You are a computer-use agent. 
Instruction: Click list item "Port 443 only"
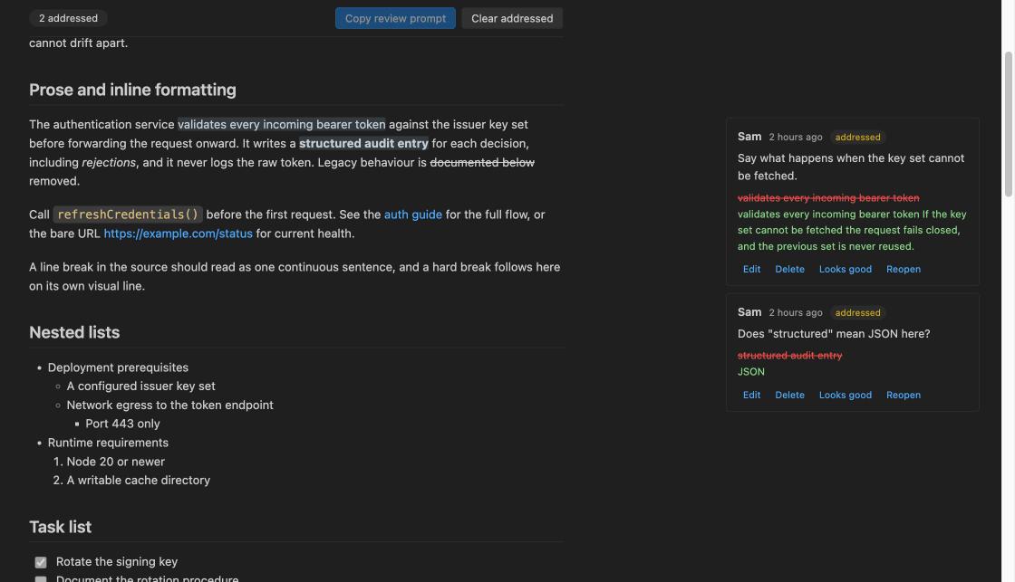tap(122, 424)
